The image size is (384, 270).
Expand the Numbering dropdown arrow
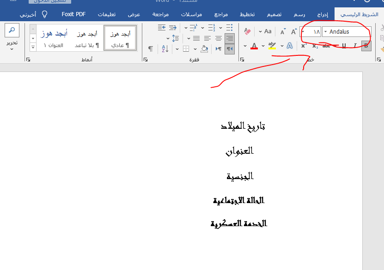point(203,28)
